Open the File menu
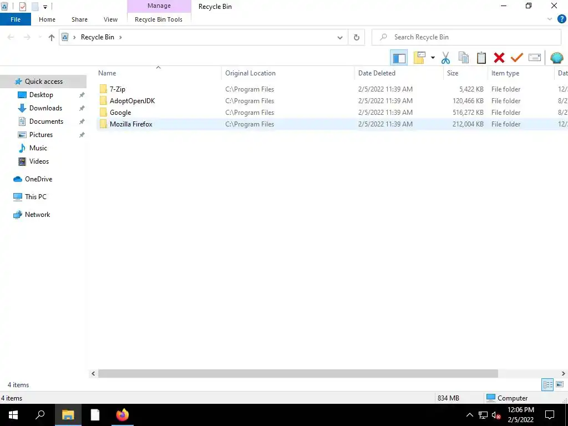Image resolution: width=568 pixels, height=426 pixels. click(16, 19)
